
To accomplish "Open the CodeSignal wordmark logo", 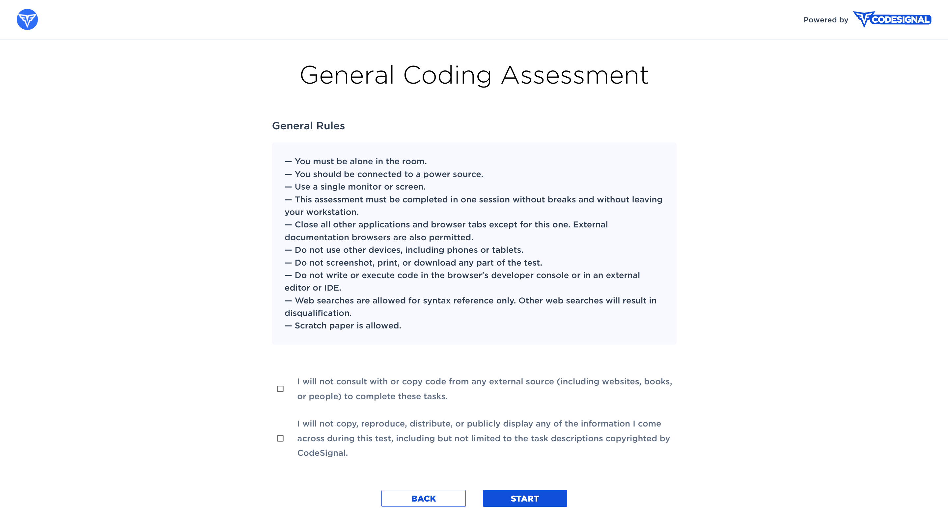I will [892, 19].
